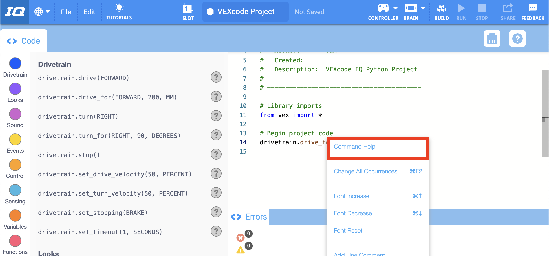Open help for drivetrain.turn(RIGHT) command
This screenshot has width=549, height=256.
(216, 116)
